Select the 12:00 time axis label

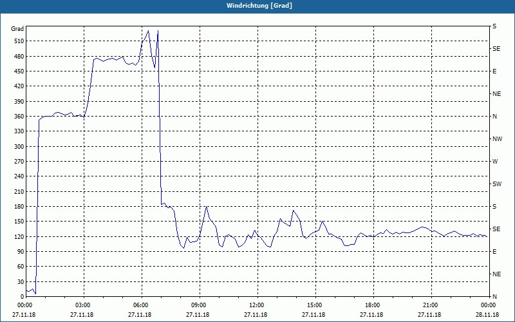click(258, 305)
